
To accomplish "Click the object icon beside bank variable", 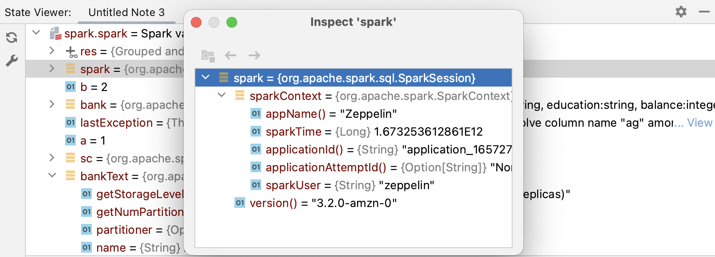I will (70, 104).
